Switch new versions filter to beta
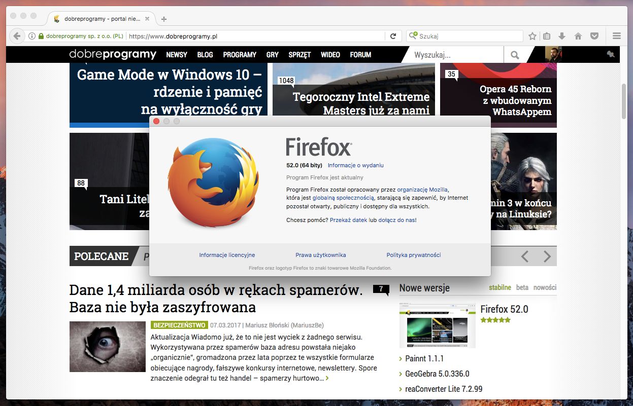This screenshot has height=406, width=633. click(x=521, y=287)
